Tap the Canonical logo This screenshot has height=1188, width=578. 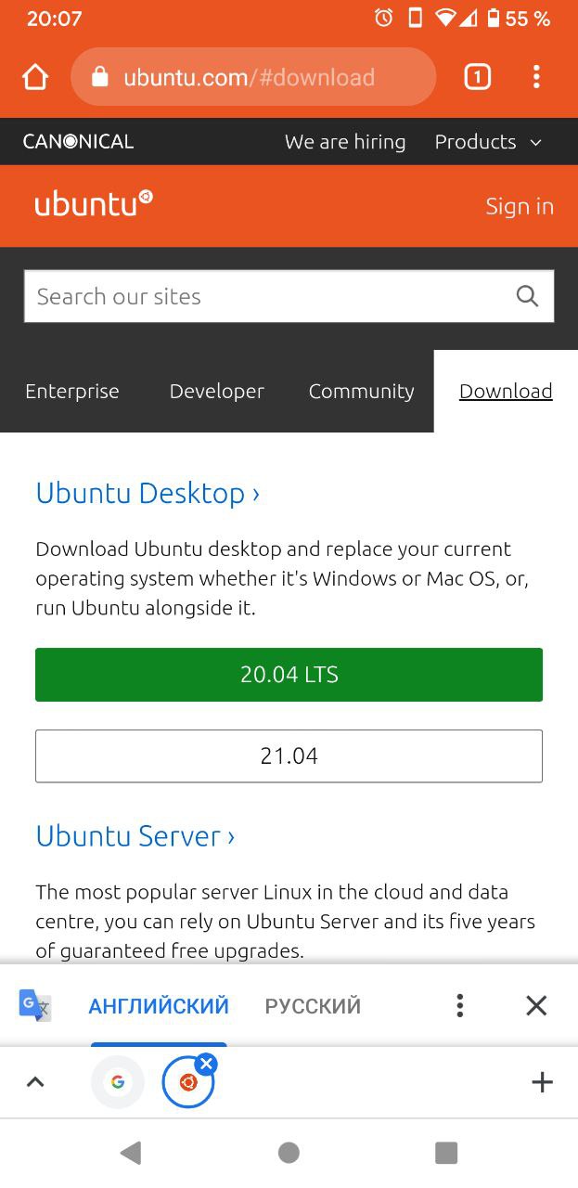point(79,142)
